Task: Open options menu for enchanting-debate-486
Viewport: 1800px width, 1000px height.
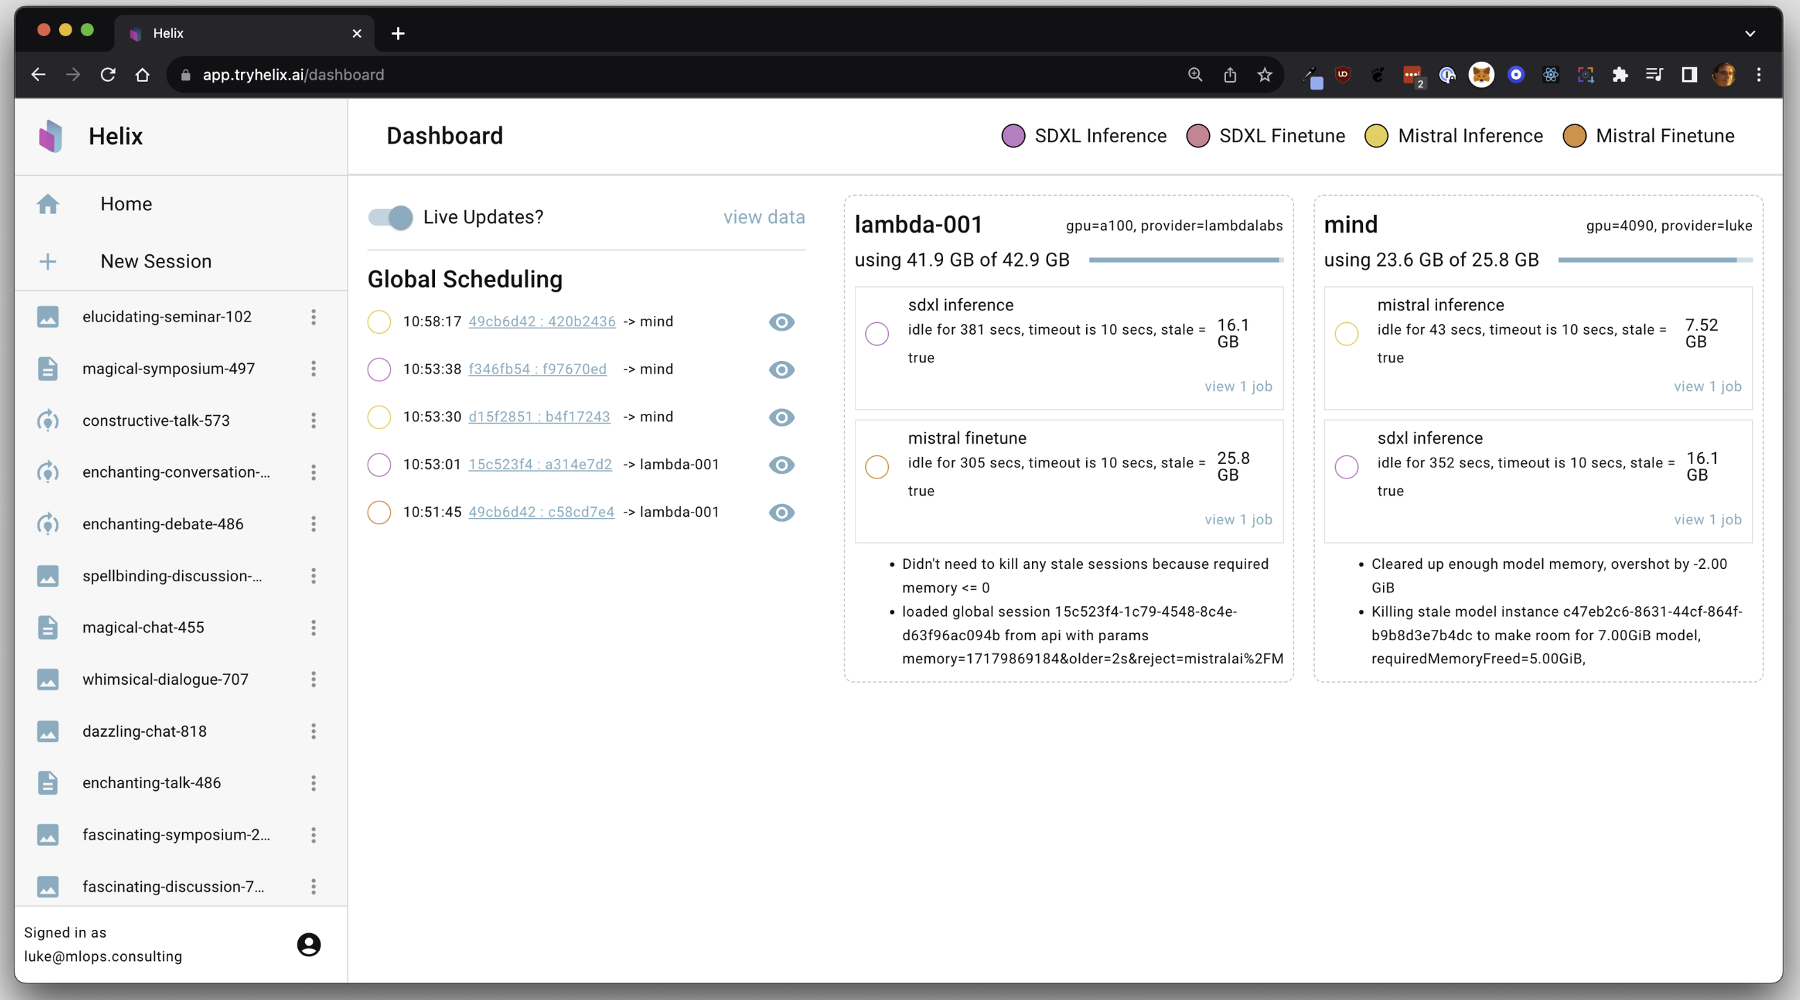Action: (x=313, y=524)
